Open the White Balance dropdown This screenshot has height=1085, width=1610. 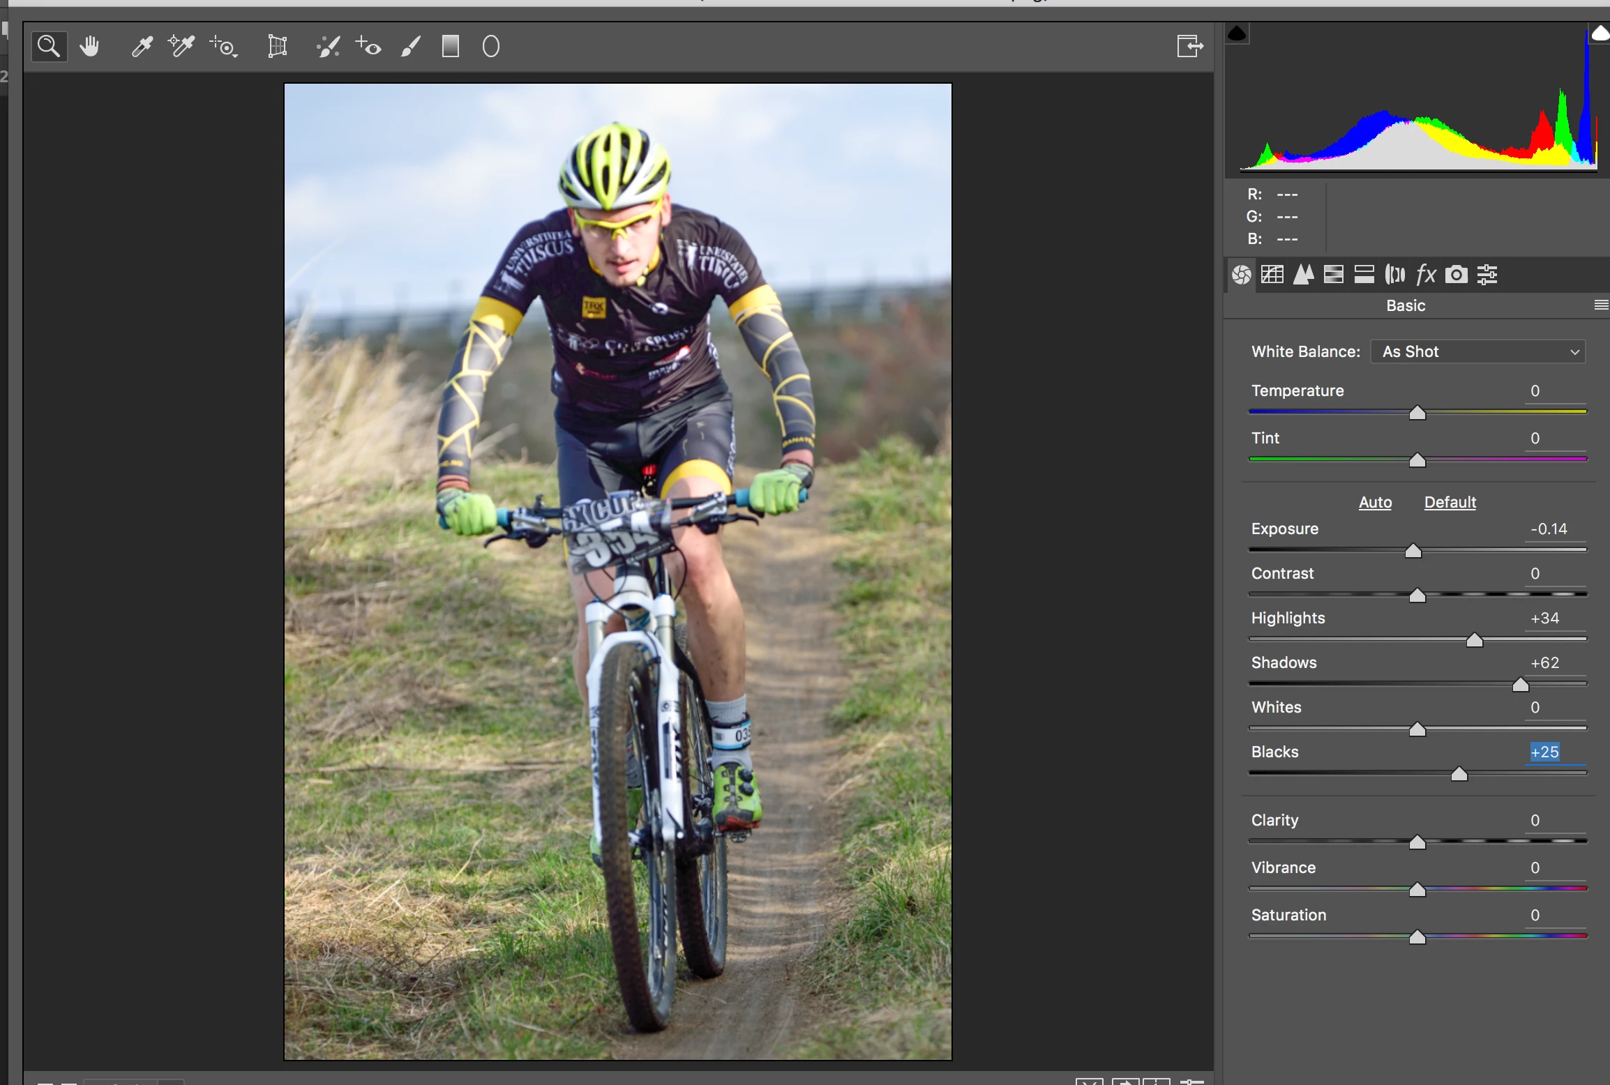coord(1477,351)
